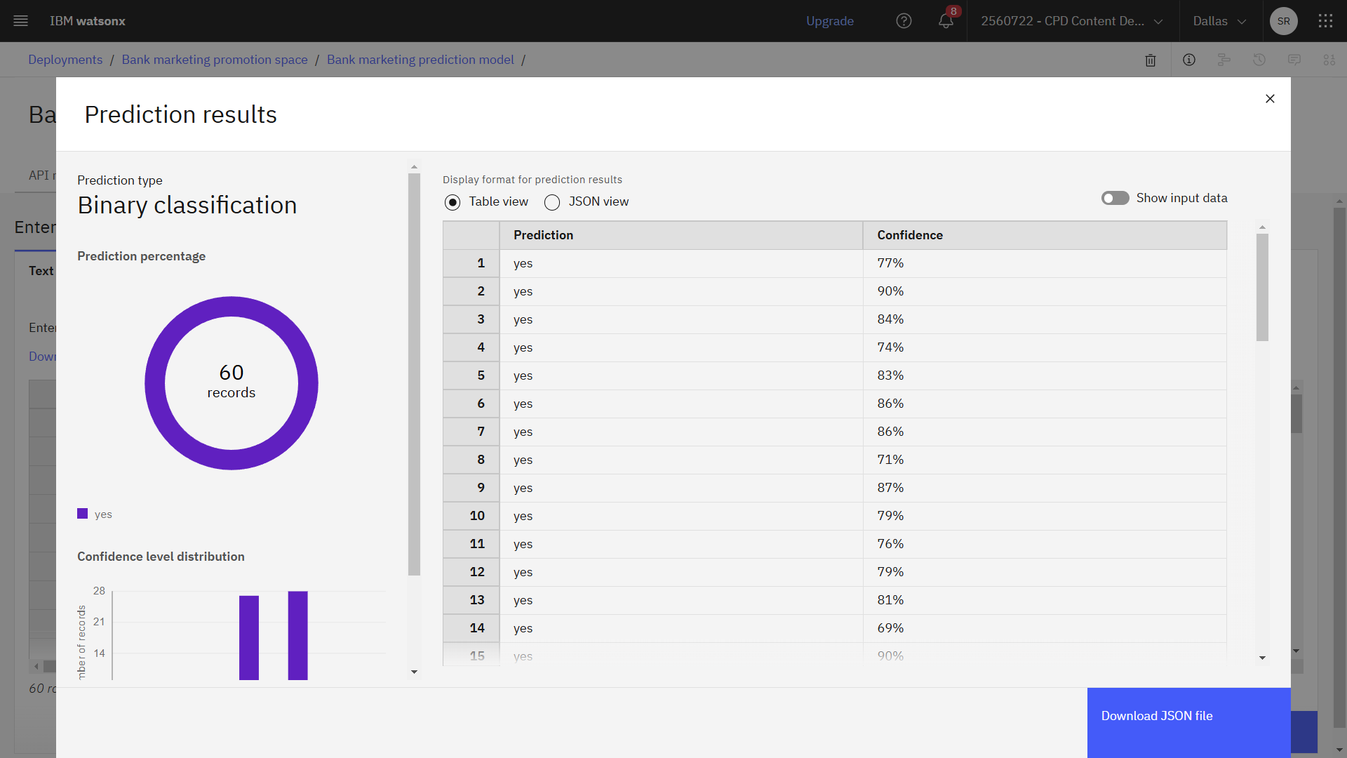The image size is (1347, 758).
Task: Click the SR user avatar
Action: click(x=1283, y=21)
